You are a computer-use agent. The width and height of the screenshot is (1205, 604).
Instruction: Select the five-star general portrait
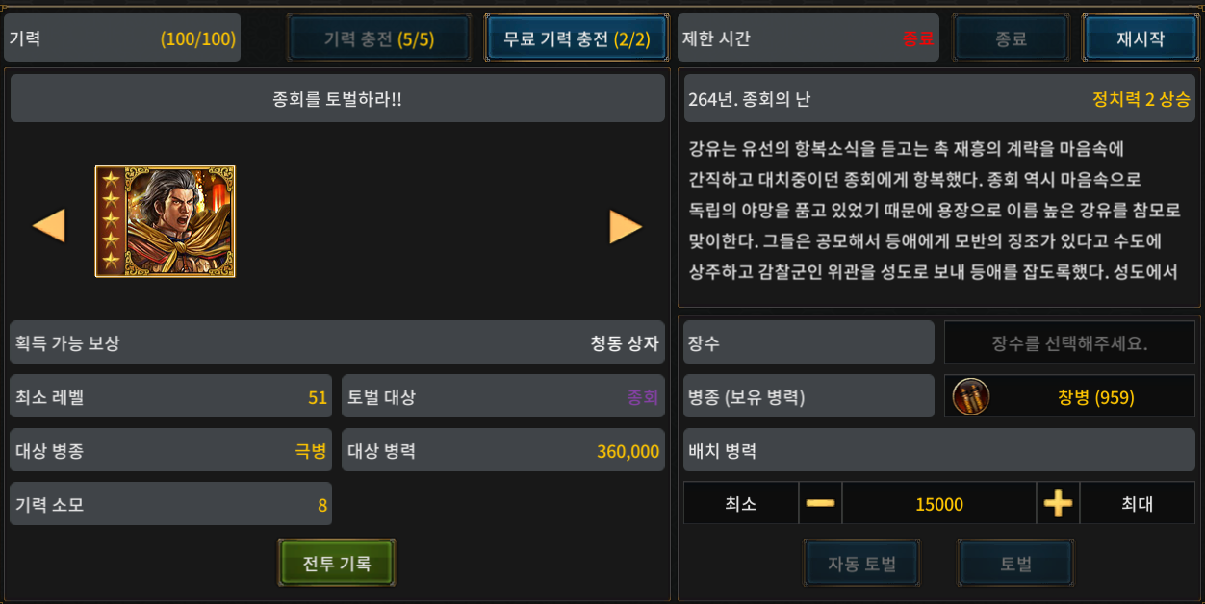coord(165,221)
